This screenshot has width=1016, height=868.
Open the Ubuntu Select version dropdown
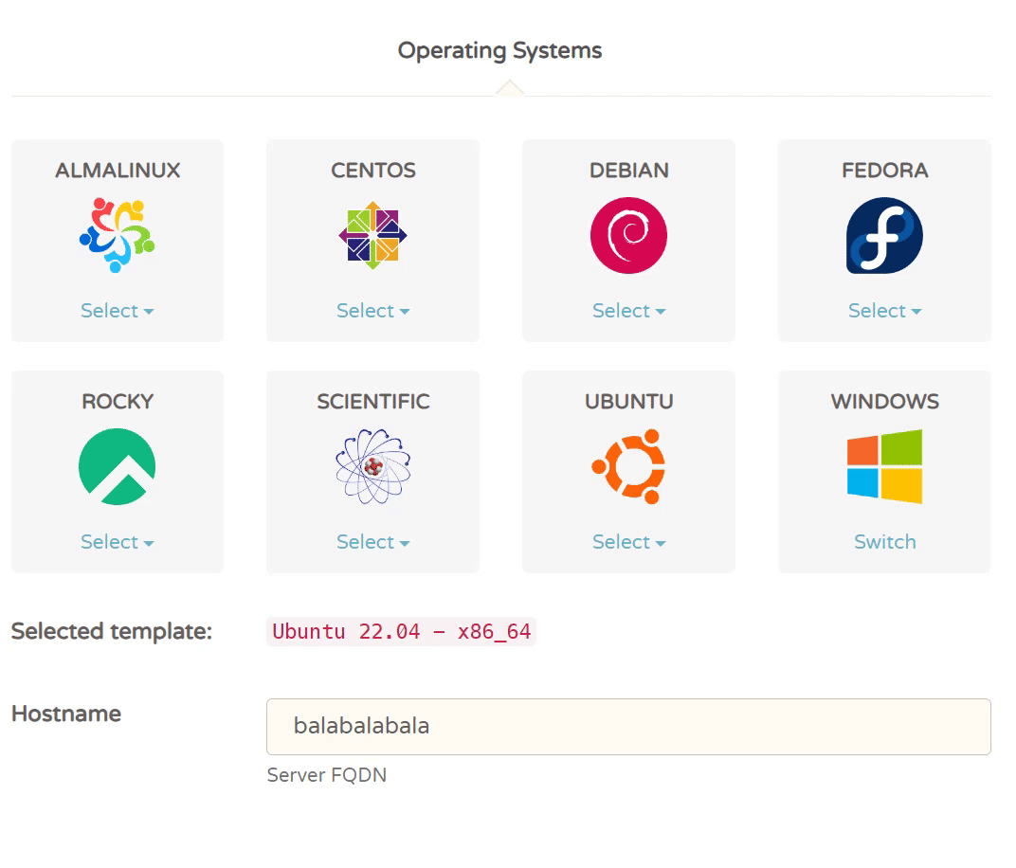coord(628,542)
